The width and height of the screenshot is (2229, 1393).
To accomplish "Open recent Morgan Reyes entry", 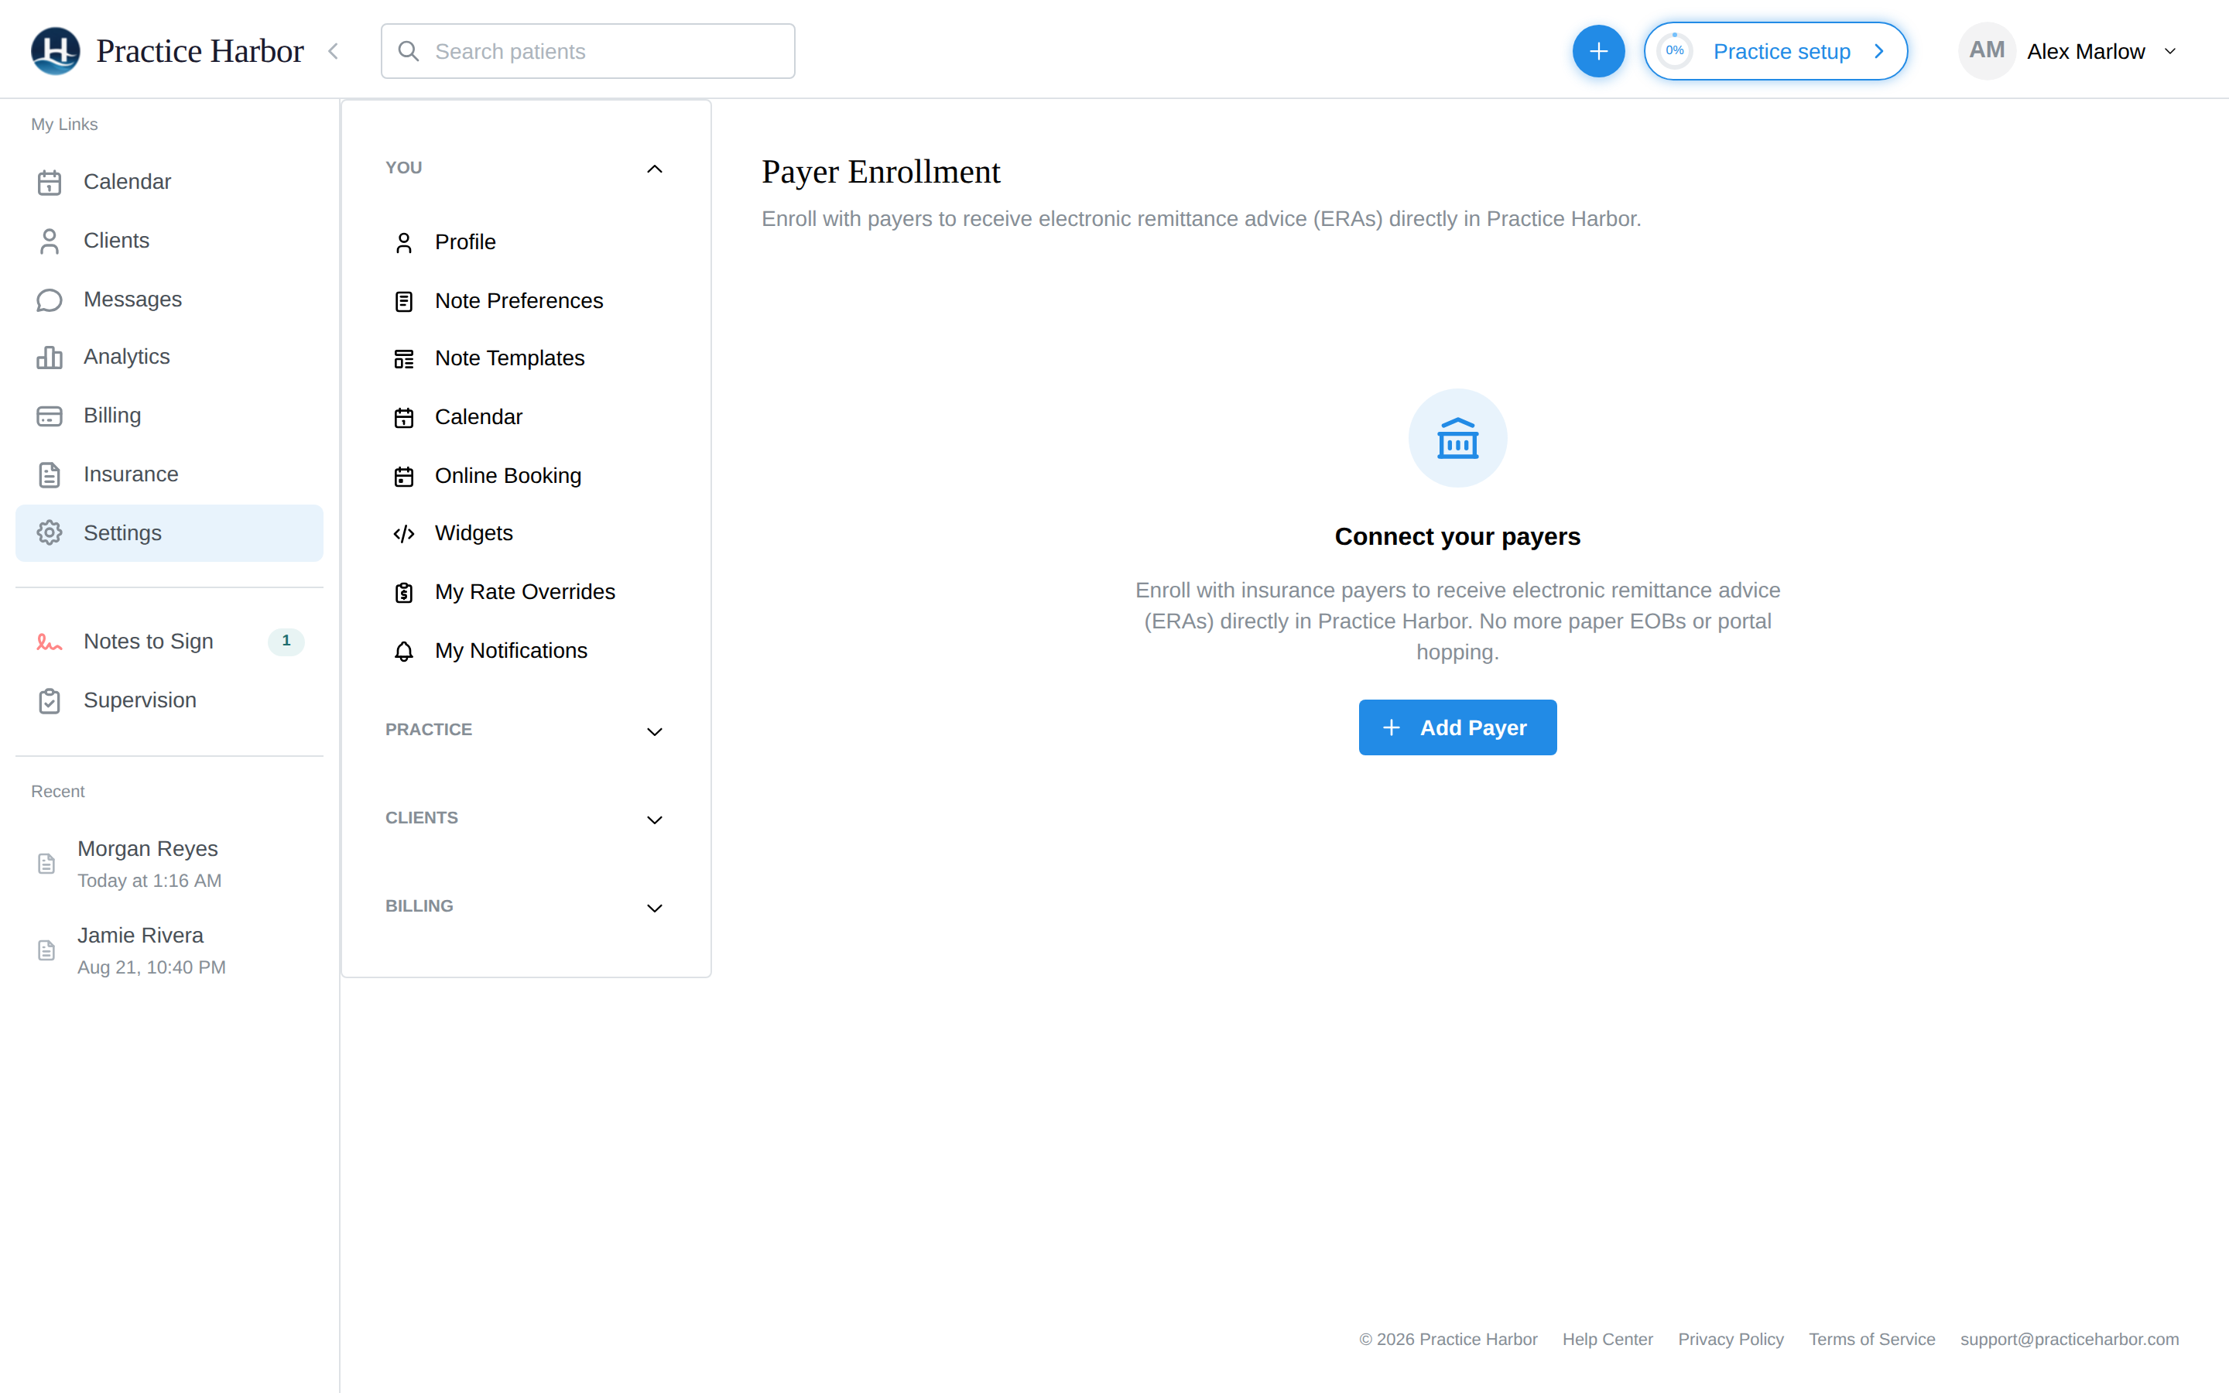I will tap(169, 864).
